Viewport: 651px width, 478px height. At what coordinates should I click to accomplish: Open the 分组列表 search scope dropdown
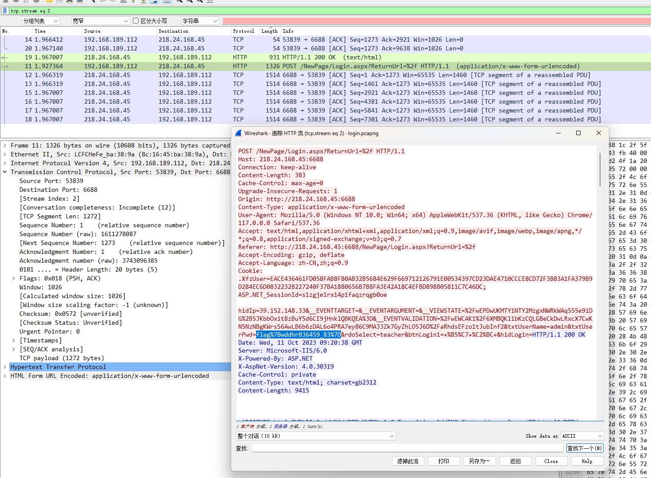point(41,21)
